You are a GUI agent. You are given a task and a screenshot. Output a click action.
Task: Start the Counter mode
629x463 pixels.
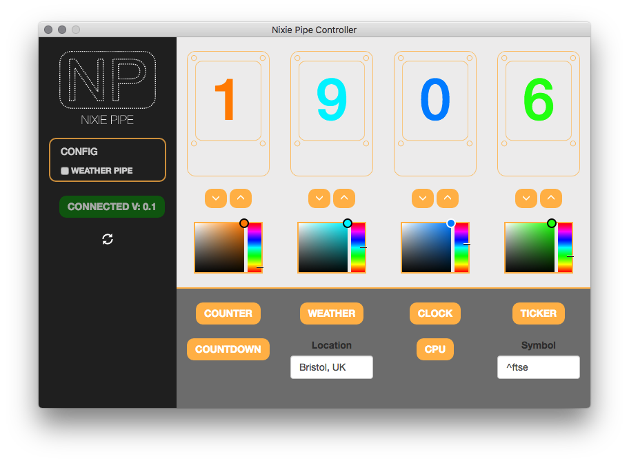(x=228, y=313)
